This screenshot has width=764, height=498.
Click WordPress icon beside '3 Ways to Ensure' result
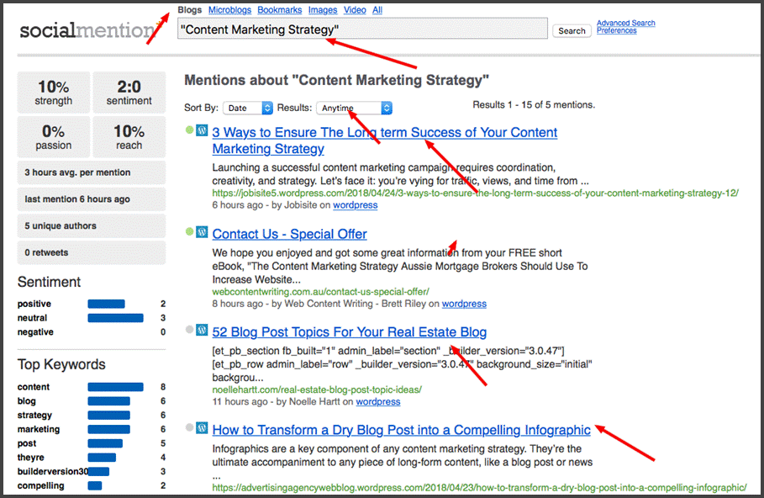click(x=202, y=131)
